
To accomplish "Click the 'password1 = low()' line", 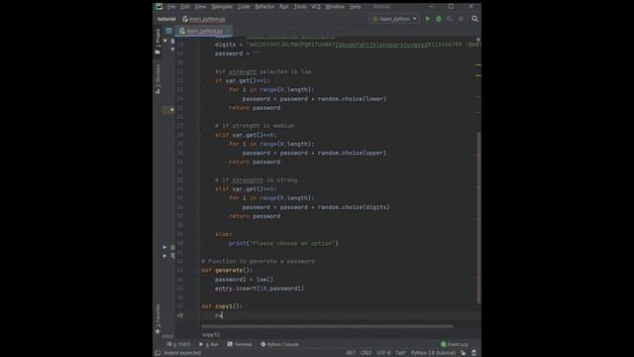I will 245,280.
